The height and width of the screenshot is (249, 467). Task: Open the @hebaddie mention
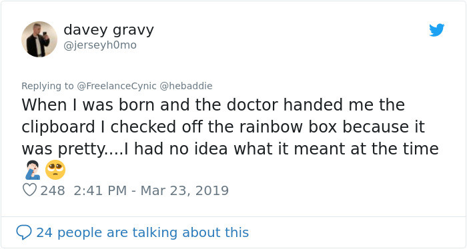tap(186, 86)
